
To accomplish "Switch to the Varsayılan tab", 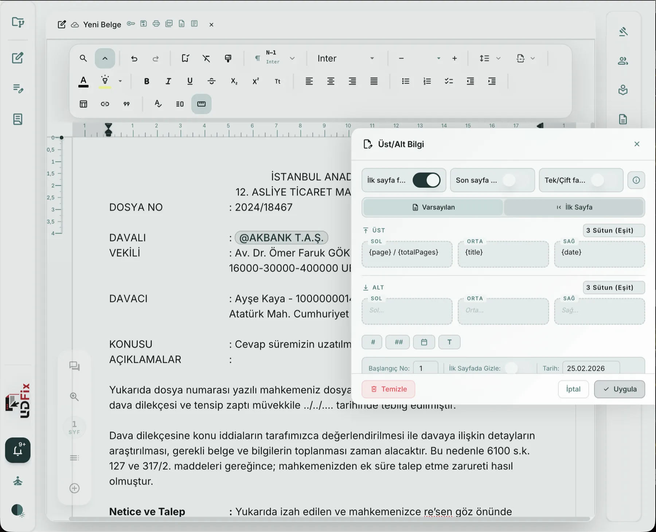I will [433, 207].
